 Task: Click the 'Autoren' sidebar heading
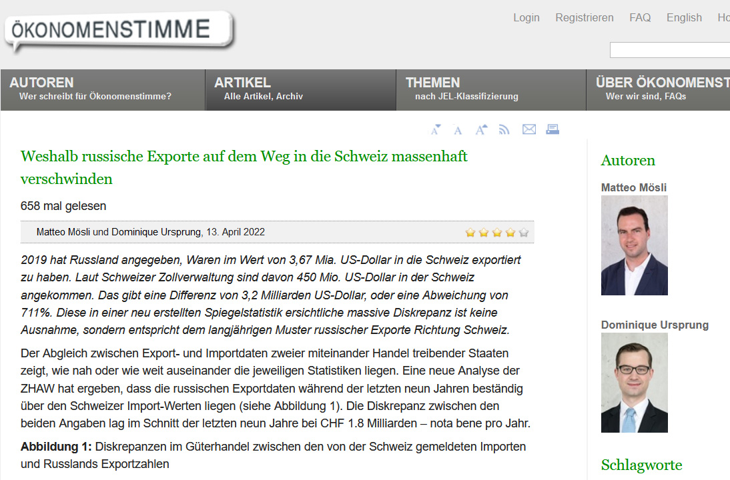628,161
